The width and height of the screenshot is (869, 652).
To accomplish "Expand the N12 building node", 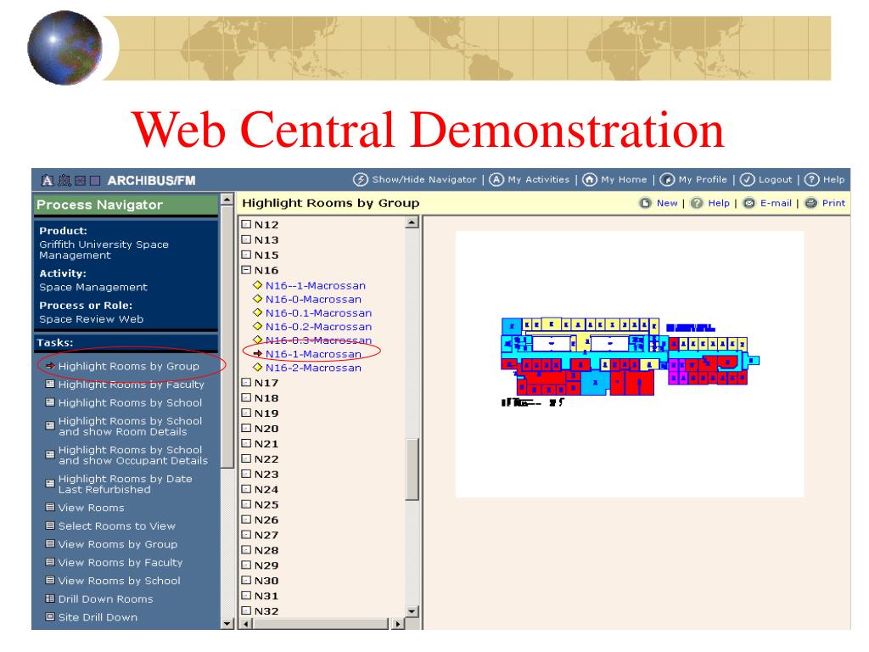I will coord(247,224).
